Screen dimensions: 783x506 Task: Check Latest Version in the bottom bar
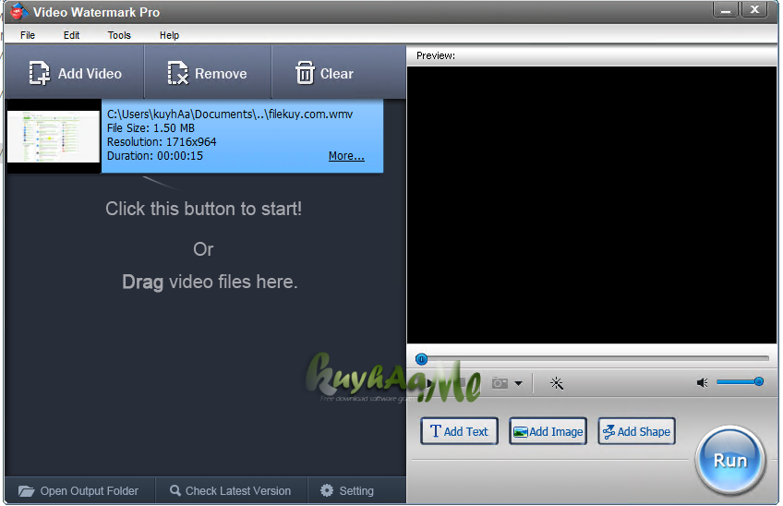(231, 491)
